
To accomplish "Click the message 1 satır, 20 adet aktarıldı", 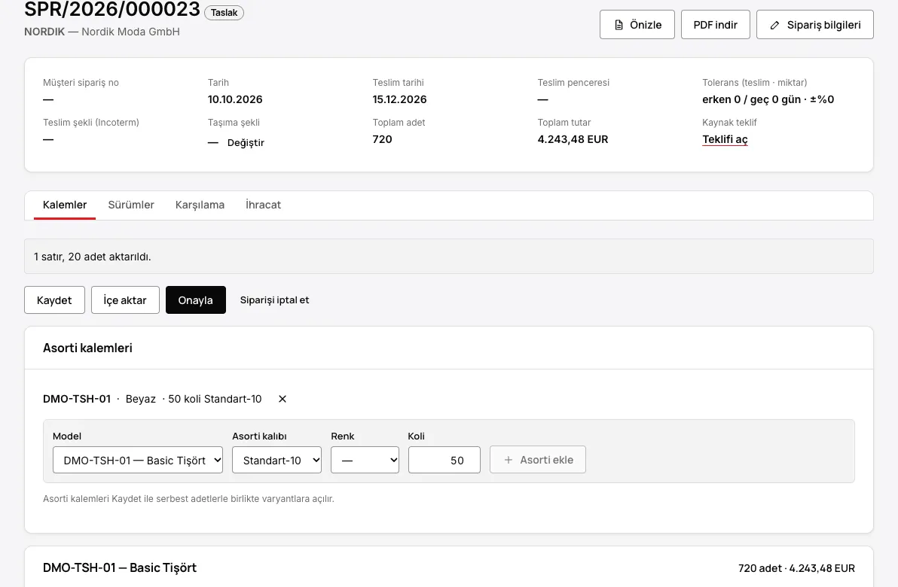I will click(92, 257).
